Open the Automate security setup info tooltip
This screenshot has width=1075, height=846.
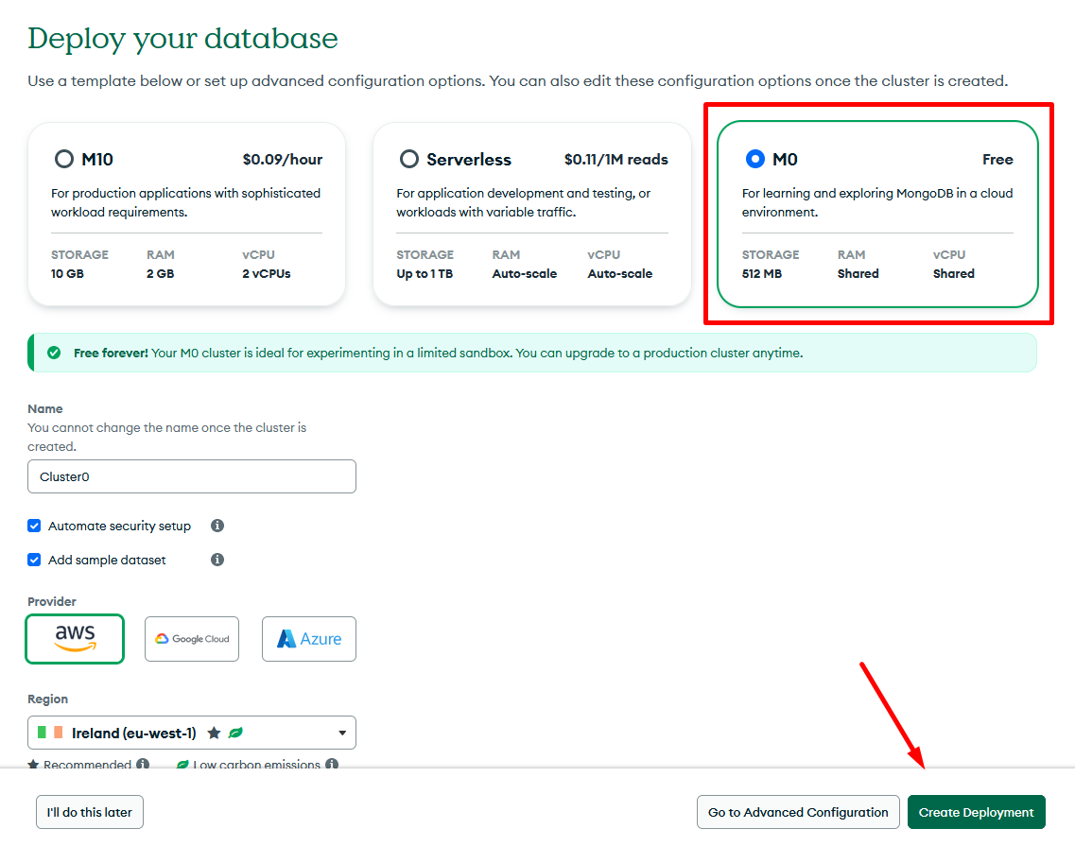217,526
